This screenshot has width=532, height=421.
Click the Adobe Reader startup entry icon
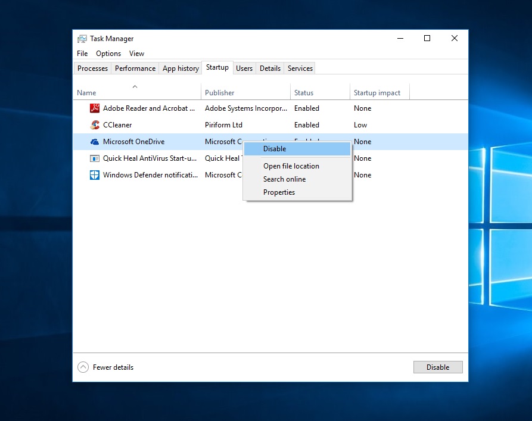click(94, 108)
